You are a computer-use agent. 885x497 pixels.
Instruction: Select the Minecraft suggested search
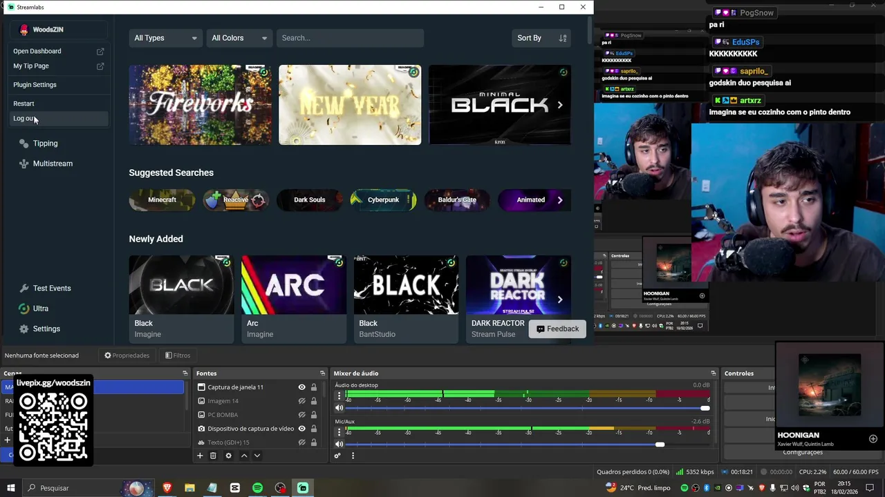click(x=162, y=200)
